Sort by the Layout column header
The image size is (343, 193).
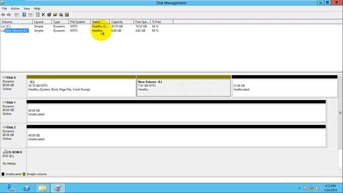(42, 21)
